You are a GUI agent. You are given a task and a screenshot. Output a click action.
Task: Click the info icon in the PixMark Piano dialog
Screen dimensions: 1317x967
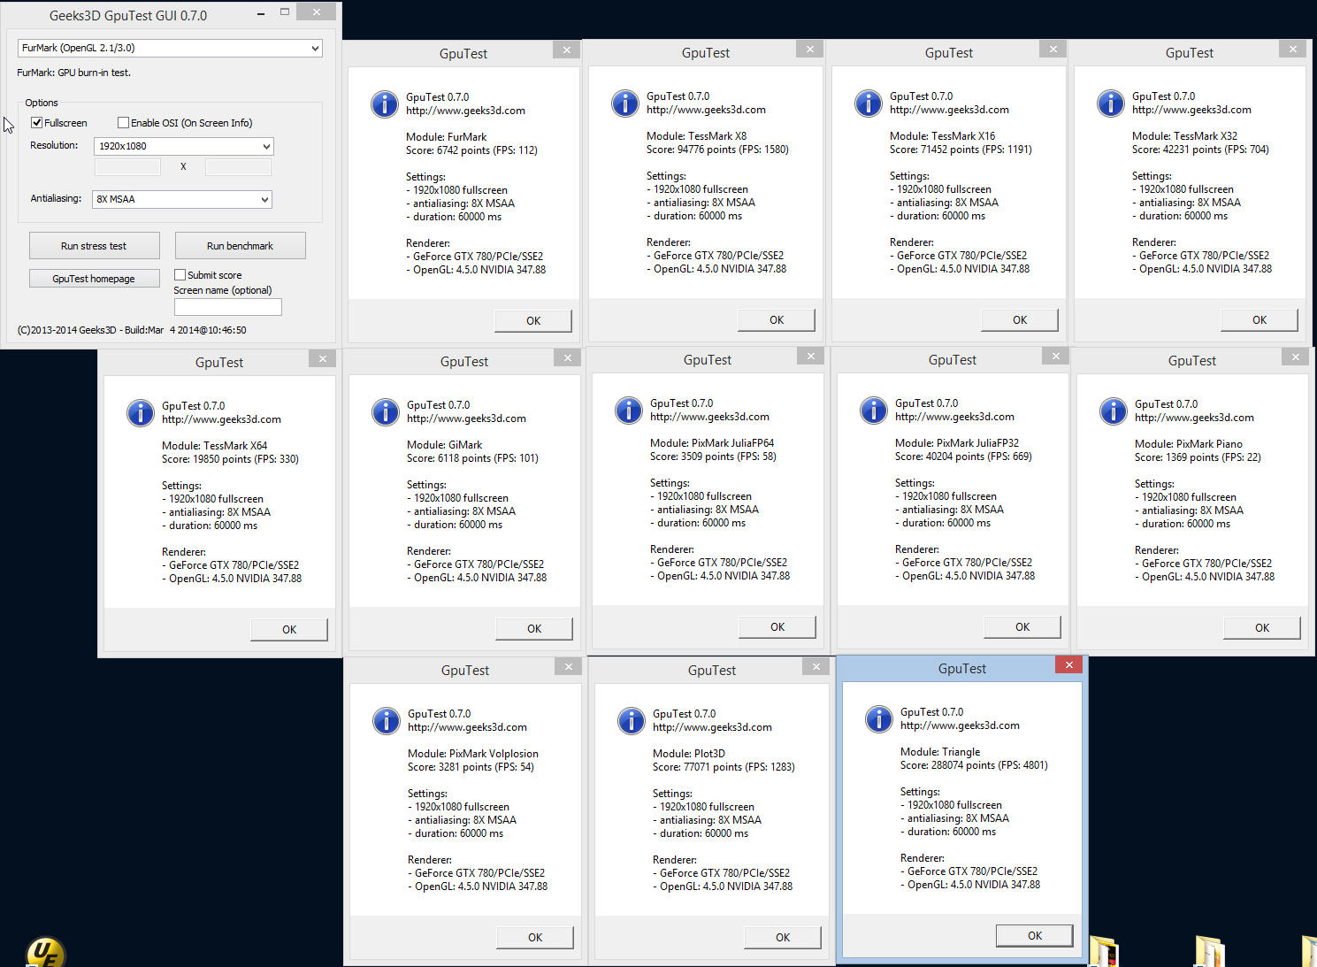(x=1114, y=411)
